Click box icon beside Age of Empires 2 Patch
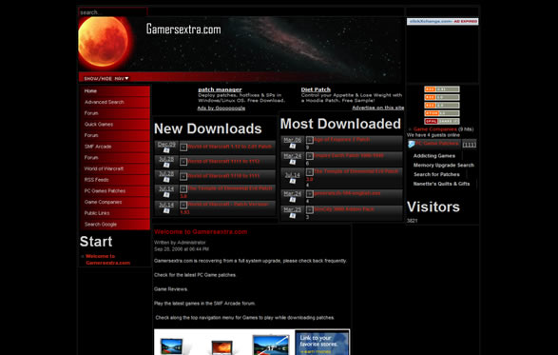Viewport: 558px width, 355px height. point(310,140)
